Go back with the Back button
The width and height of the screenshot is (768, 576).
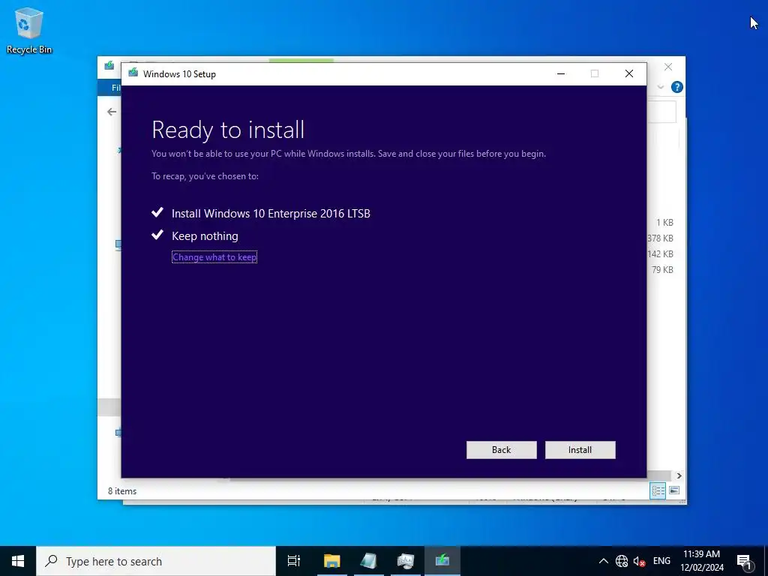click(501, 450)
